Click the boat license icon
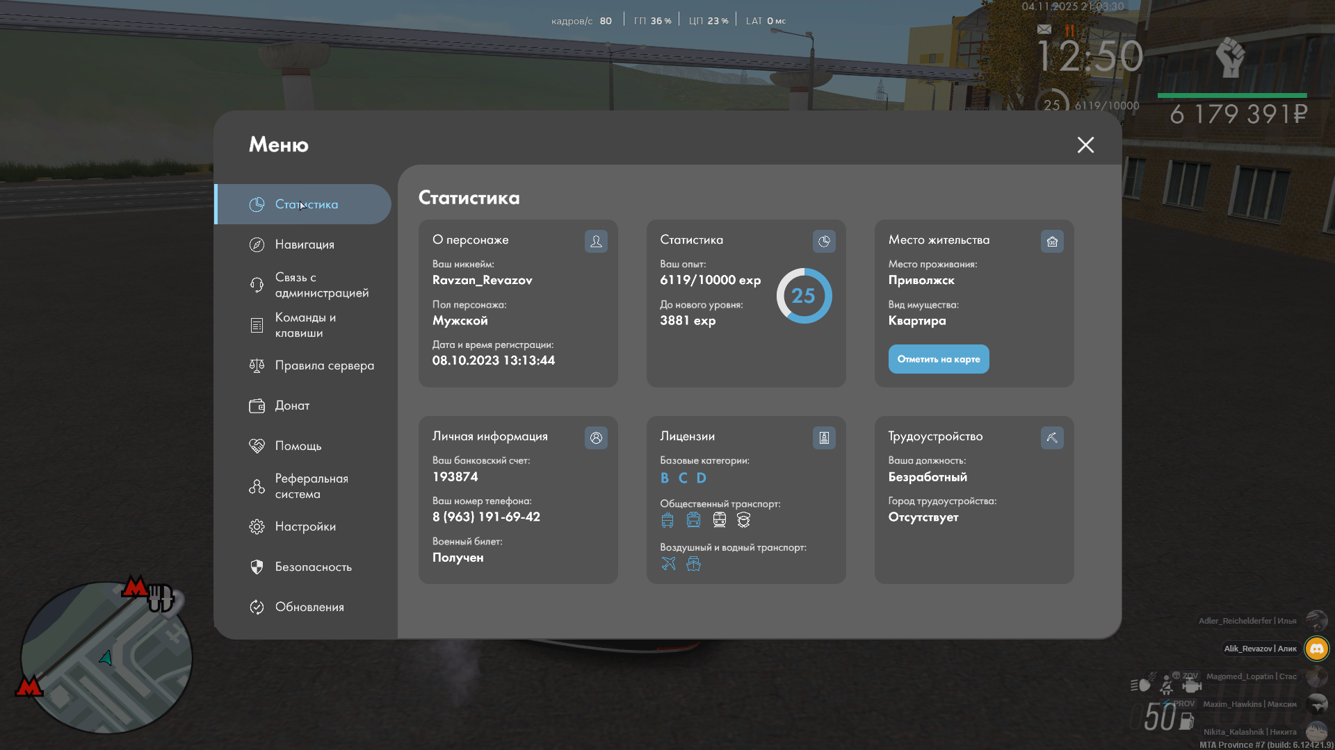 click(693, 564)
